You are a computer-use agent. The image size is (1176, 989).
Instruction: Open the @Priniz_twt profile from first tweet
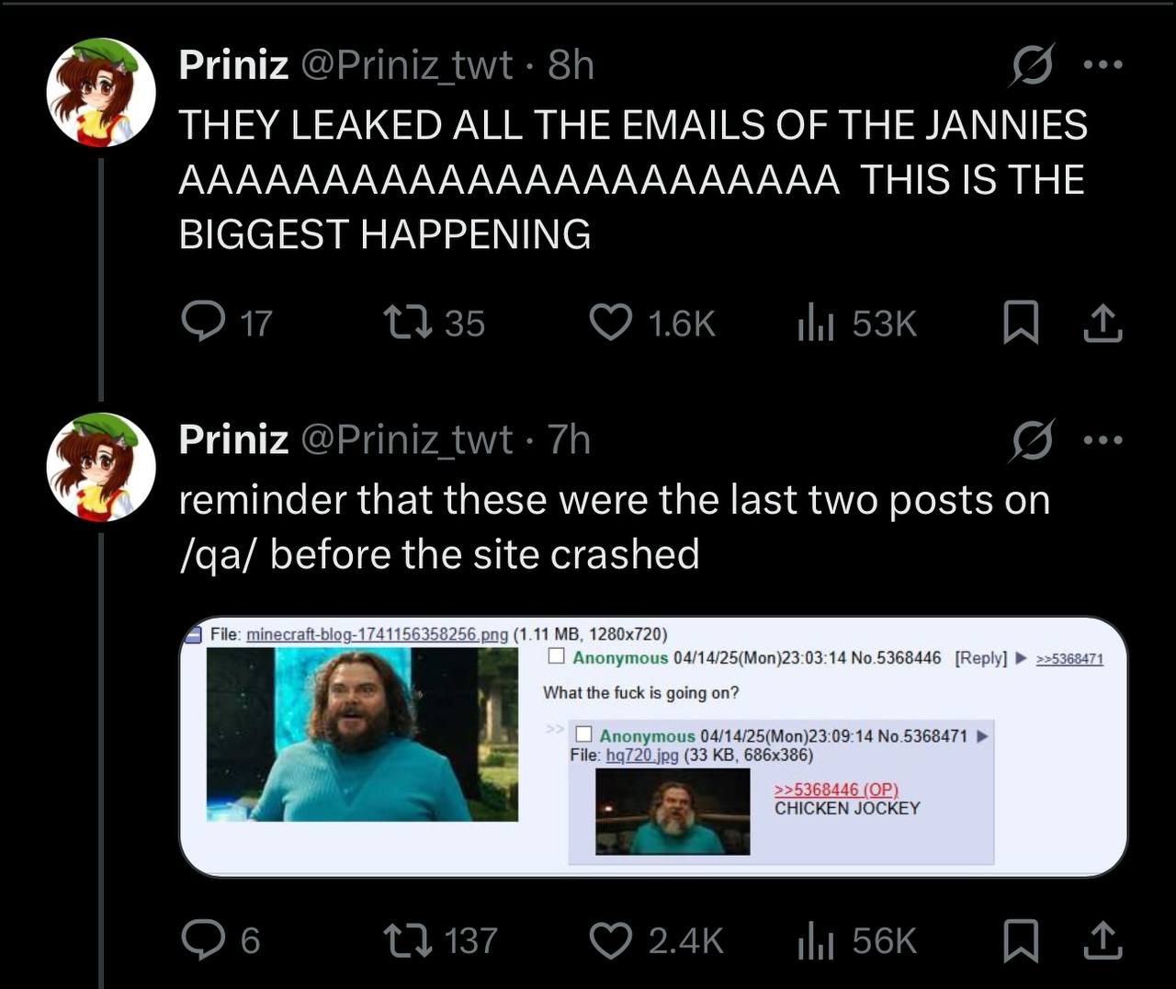tap(406, 65)
